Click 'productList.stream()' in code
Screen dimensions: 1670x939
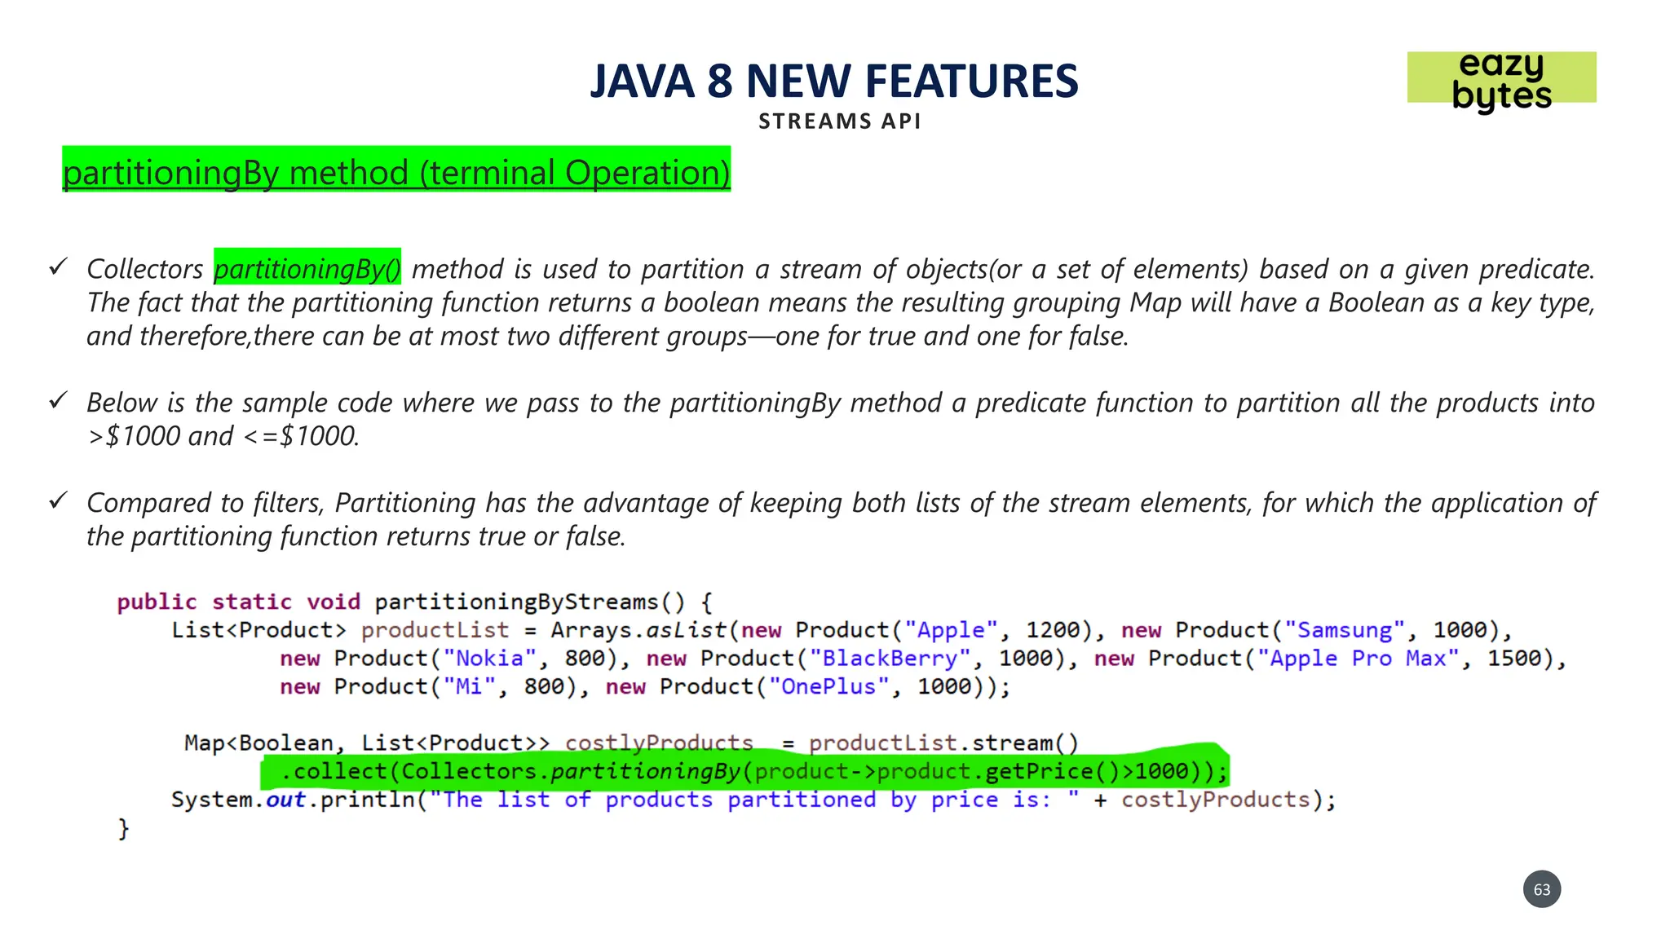pos(943,743)
